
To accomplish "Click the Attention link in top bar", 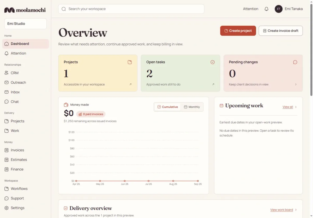I will (x=251, y=9).
